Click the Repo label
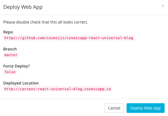The height and width of the screenshot is (116, 168). [8, 32]
